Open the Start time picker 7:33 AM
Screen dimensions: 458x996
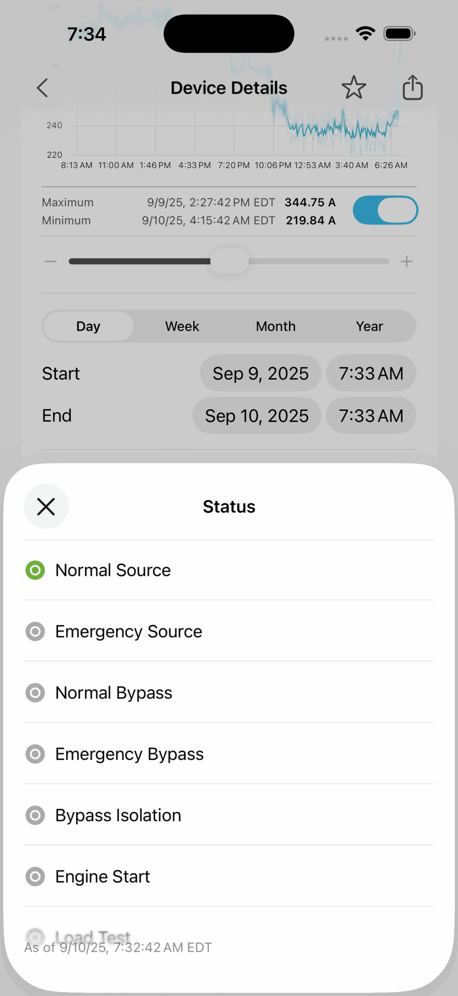(x=371, y=373)
